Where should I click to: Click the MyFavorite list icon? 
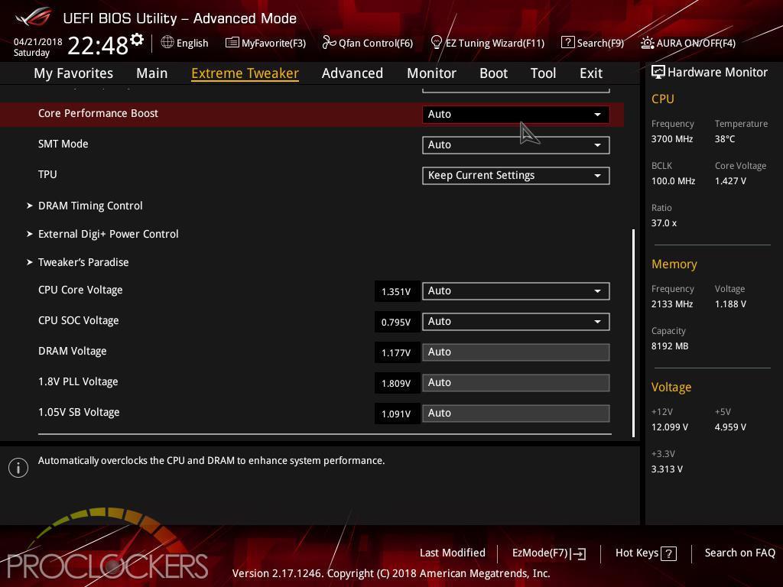(232, 43)
